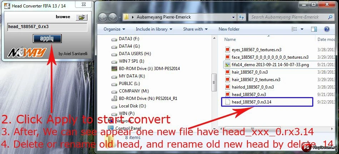Click the red icon of hair_188567_0_0.rx3
The width and height of the screenshot is (339, 154).
tap(227, 72)
